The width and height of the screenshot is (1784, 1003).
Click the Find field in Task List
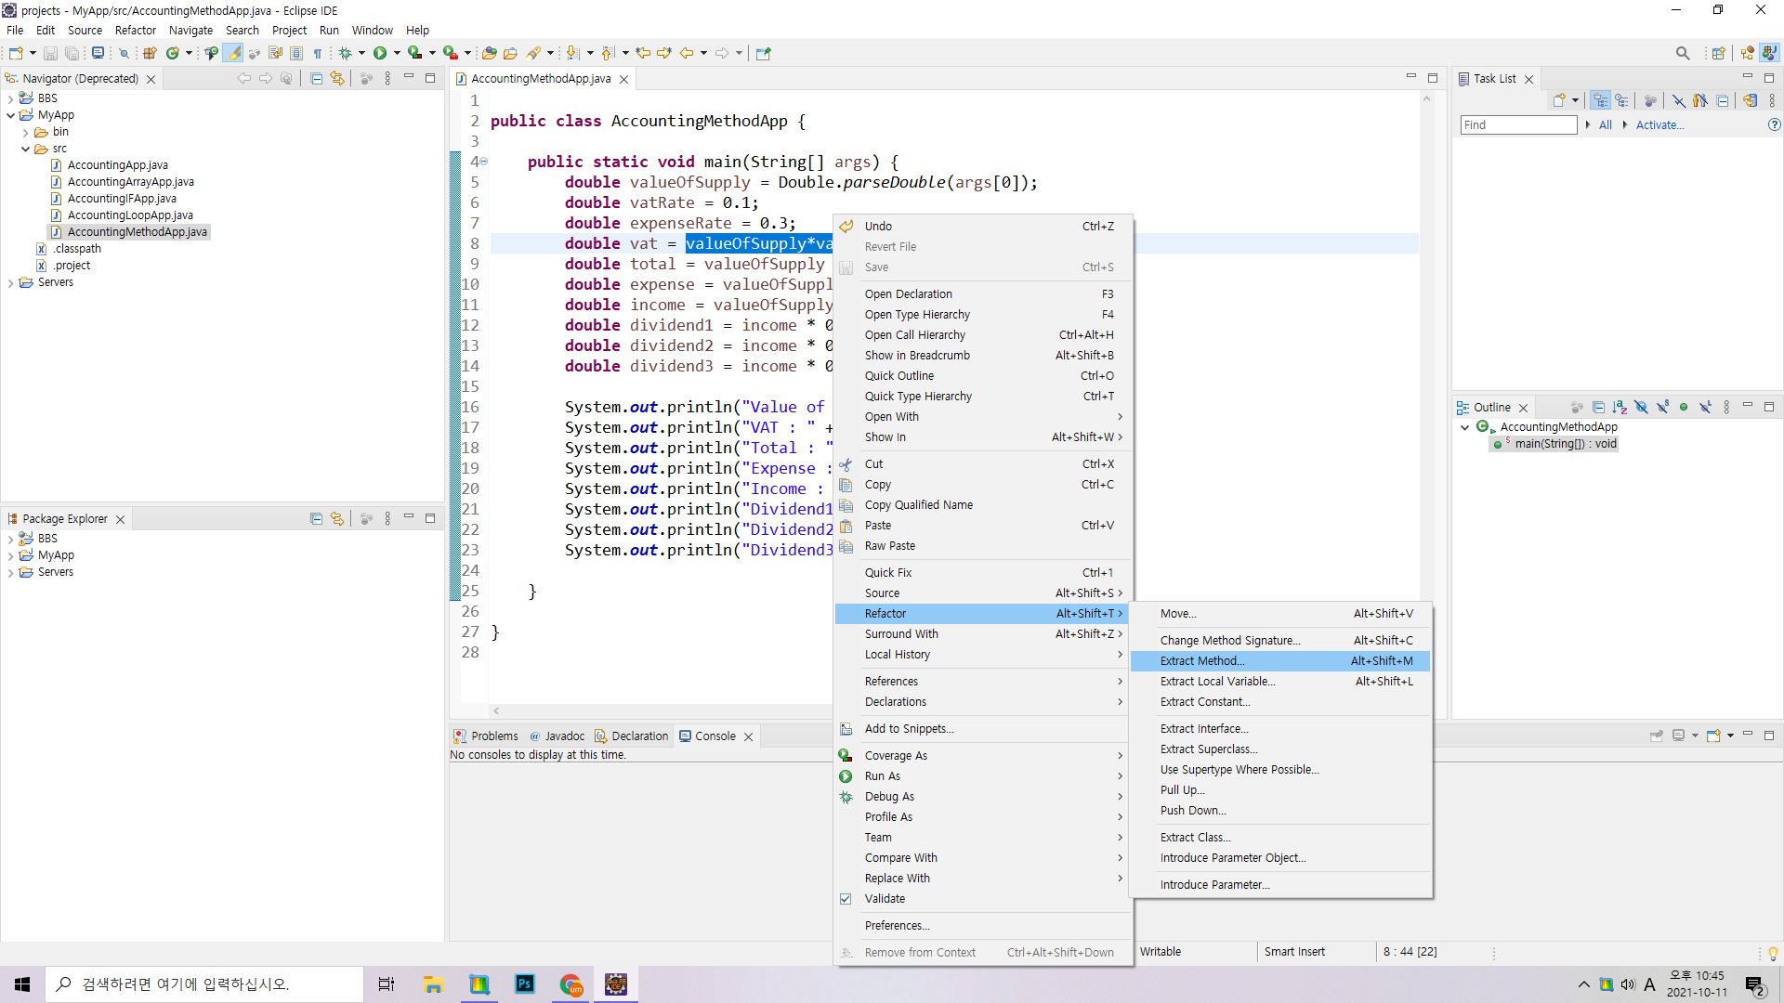[1517, 125]
